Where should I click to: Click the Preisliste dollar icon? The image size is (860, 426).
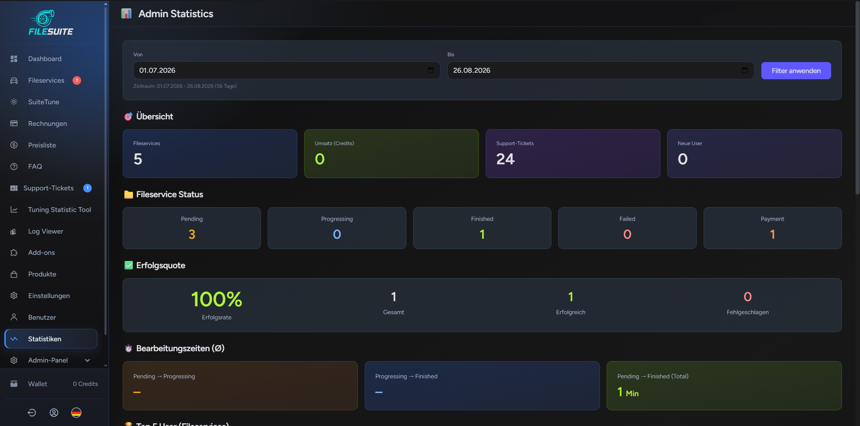(14, 145)
